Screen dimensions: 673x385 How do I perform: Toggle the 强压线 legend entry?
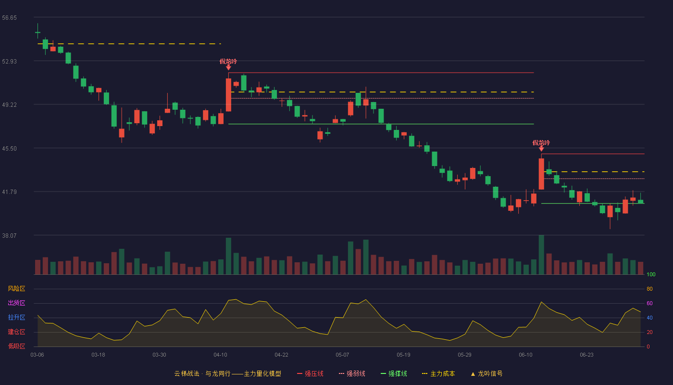click(x=310, y=373)
